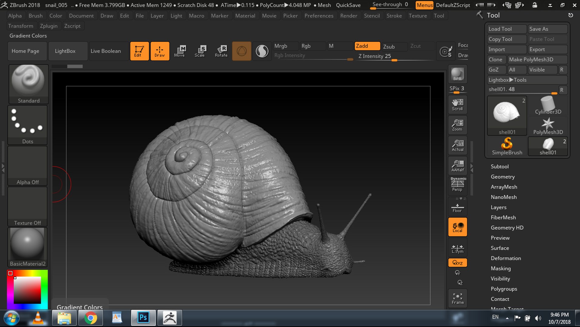Expand the Geometry subpalette
The image size is (580, 327).
point(503,177)
